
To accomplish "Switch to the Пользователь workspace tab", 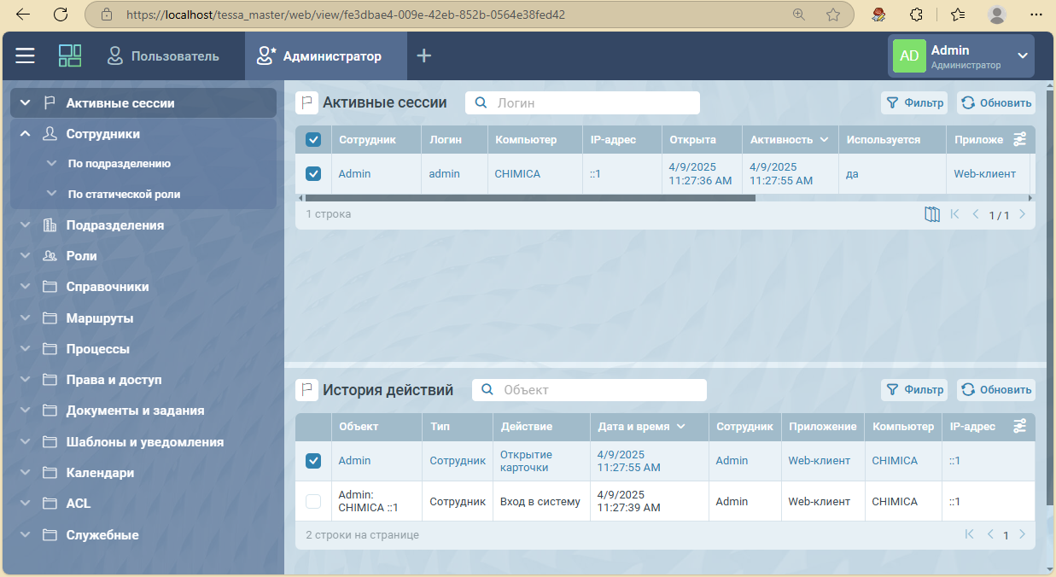I will (163, 56).
